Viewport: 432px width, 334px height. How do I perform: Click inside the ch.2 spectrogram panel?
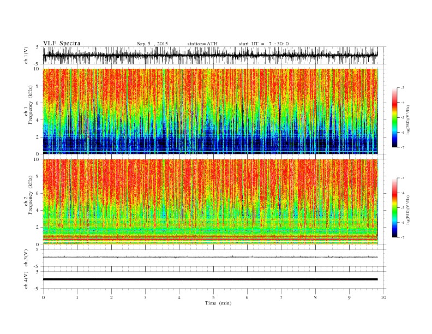(210, 202)
